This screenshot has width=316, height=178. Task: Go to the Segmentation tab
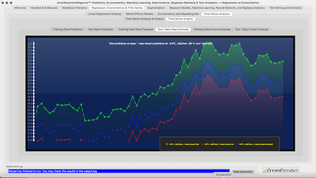156,8
